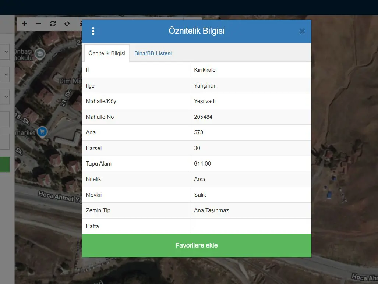Click the Mahalle No value 205484
Screen dimensions: 378x284
[203, 117]
